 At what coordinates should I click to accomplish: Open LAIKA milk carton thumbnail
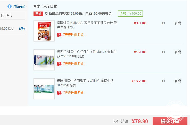[x=44, y=89]
